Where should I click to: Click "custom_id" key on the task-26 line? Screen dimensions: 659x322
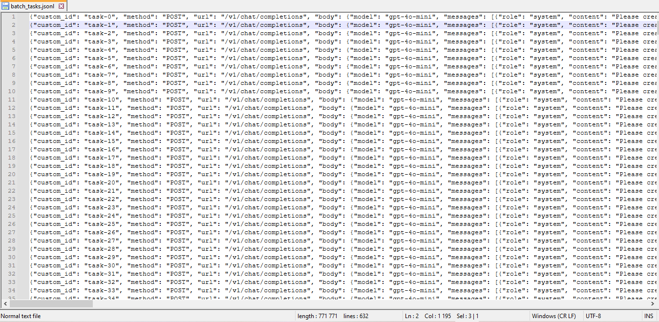55,232
